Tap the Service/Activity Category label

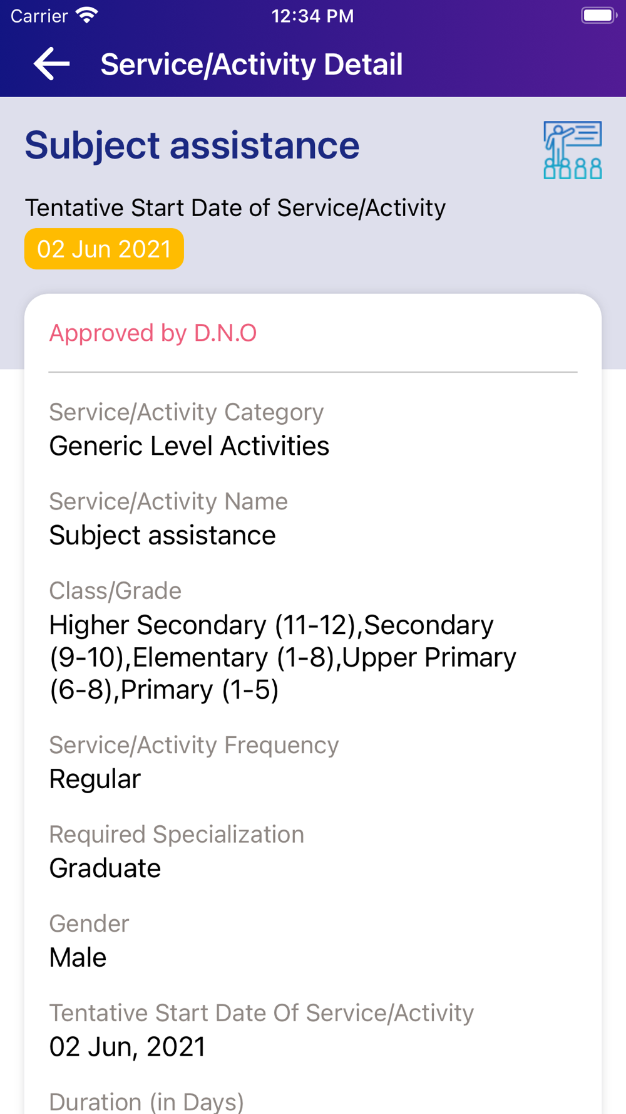[x=187, y=412]
